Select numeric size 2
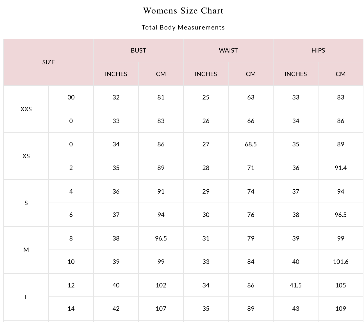 (71, 168)
